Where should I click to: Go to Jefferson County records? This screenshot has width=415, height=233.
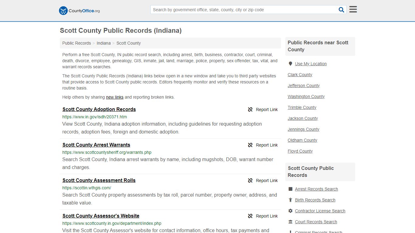(x=304, y=86)
